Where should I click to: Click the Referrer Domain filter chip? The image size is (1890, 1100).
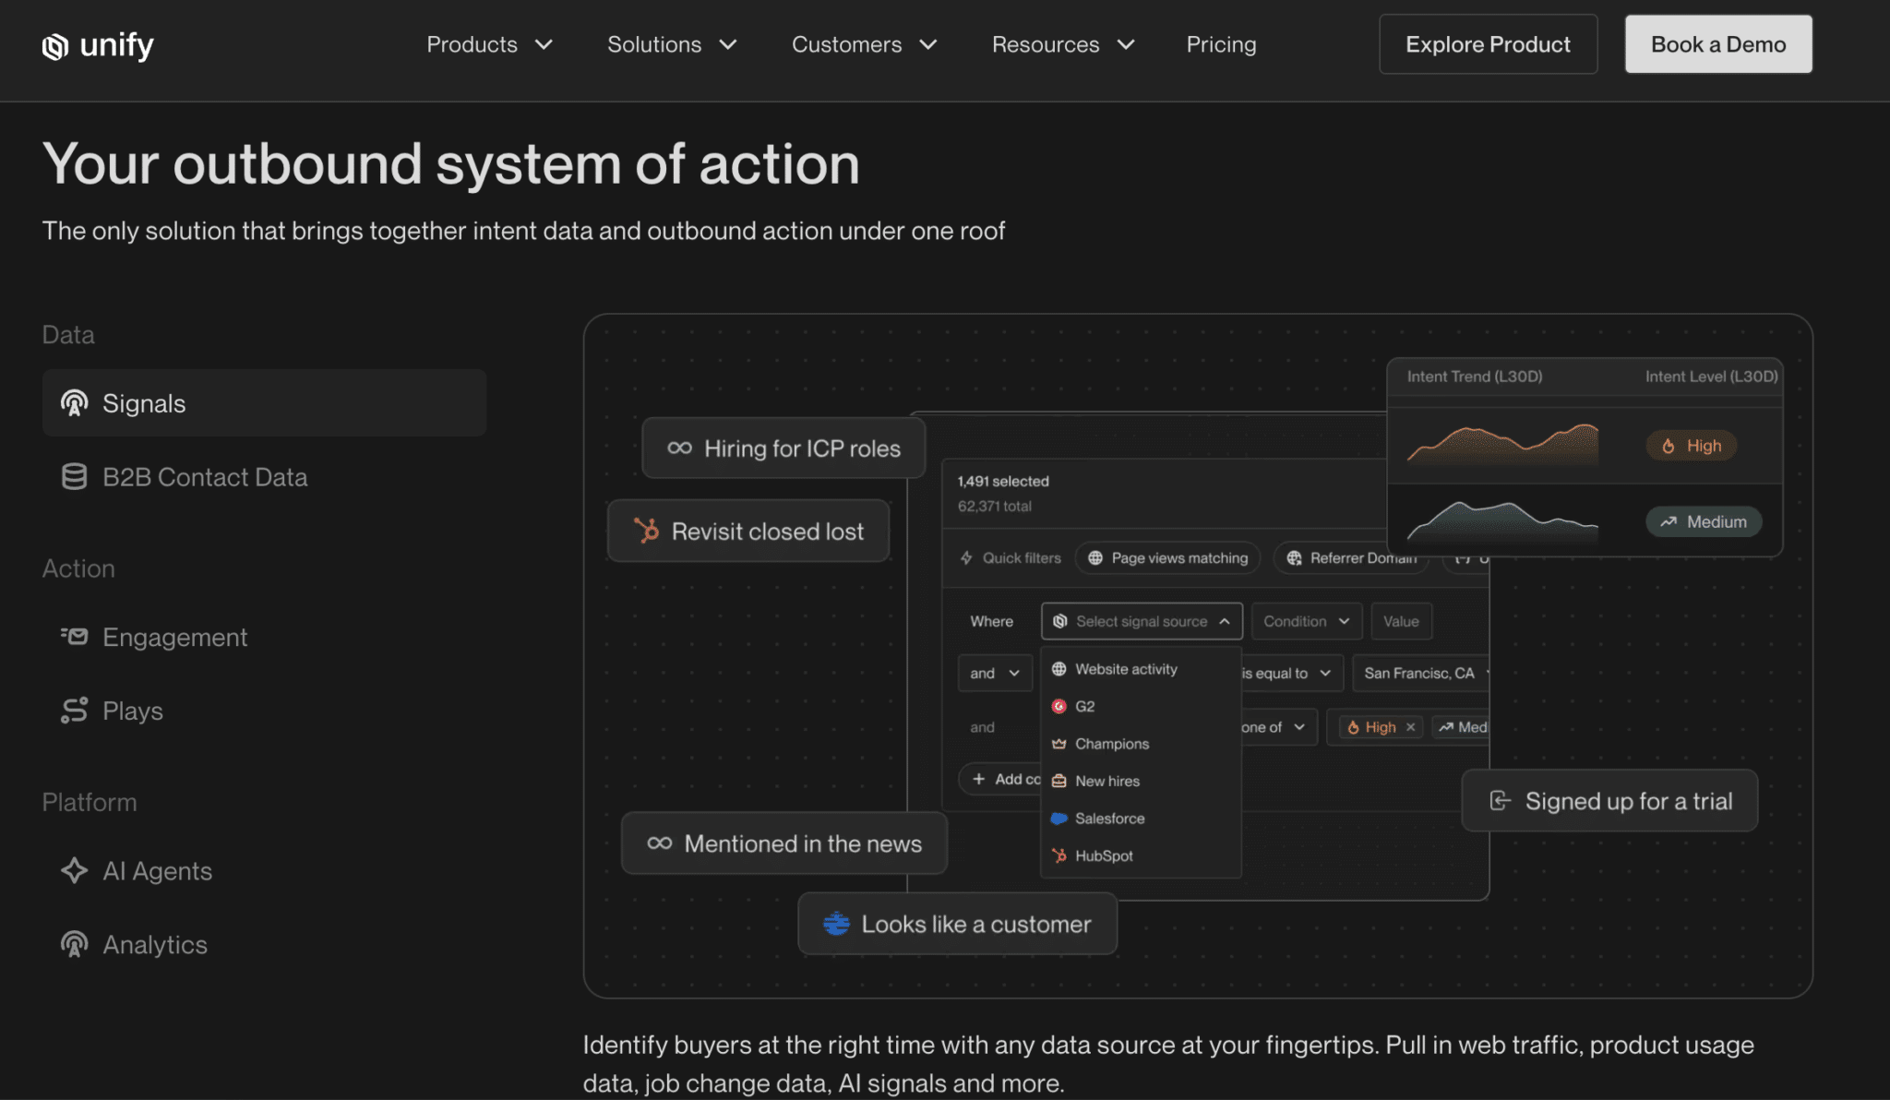[x=1351, y=557]
